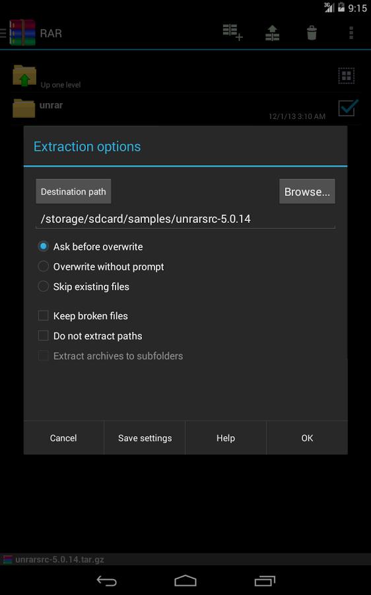Image resolution: width=371 pixels, height=595 pixels.
Task: Select Overwrite without prompt option
Action: [x=101, y=267]
